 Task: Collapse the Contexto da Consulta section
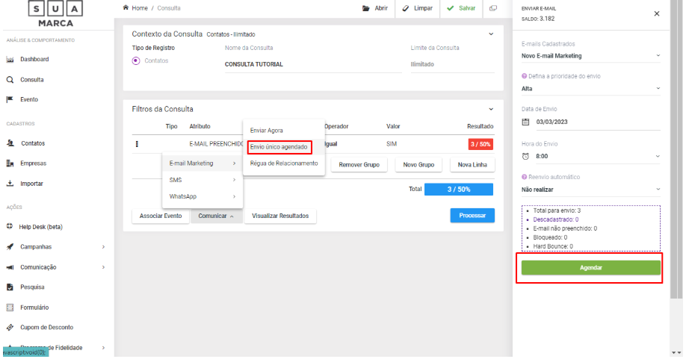pos(491,34)
